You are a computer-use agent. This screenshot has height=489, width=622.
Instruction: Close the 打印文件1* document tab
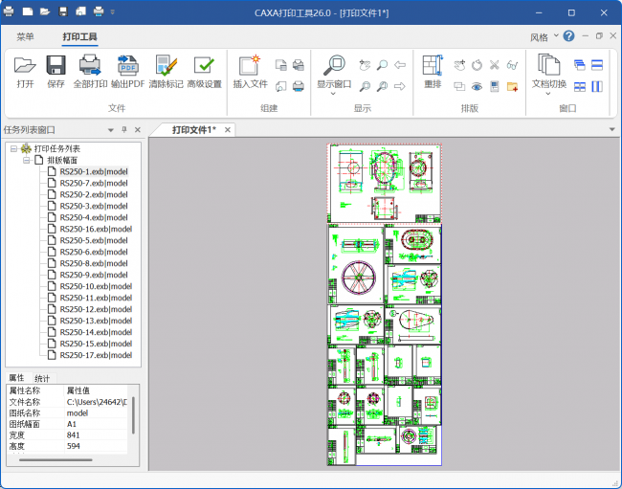(x=228, y=130)
